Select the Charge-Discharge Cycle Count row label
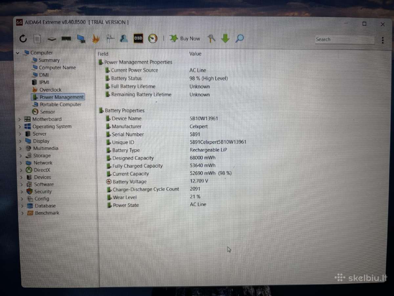Screen dimensions: 394x296 [x=146, y=189]
